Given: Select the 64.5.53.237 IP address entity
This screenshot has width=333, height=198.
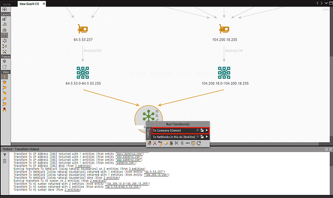Looking at the screenshot, I should (83, 29).
